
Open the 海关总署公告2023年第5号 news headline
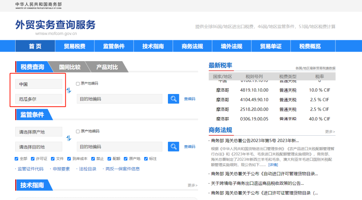pos(255,141)
